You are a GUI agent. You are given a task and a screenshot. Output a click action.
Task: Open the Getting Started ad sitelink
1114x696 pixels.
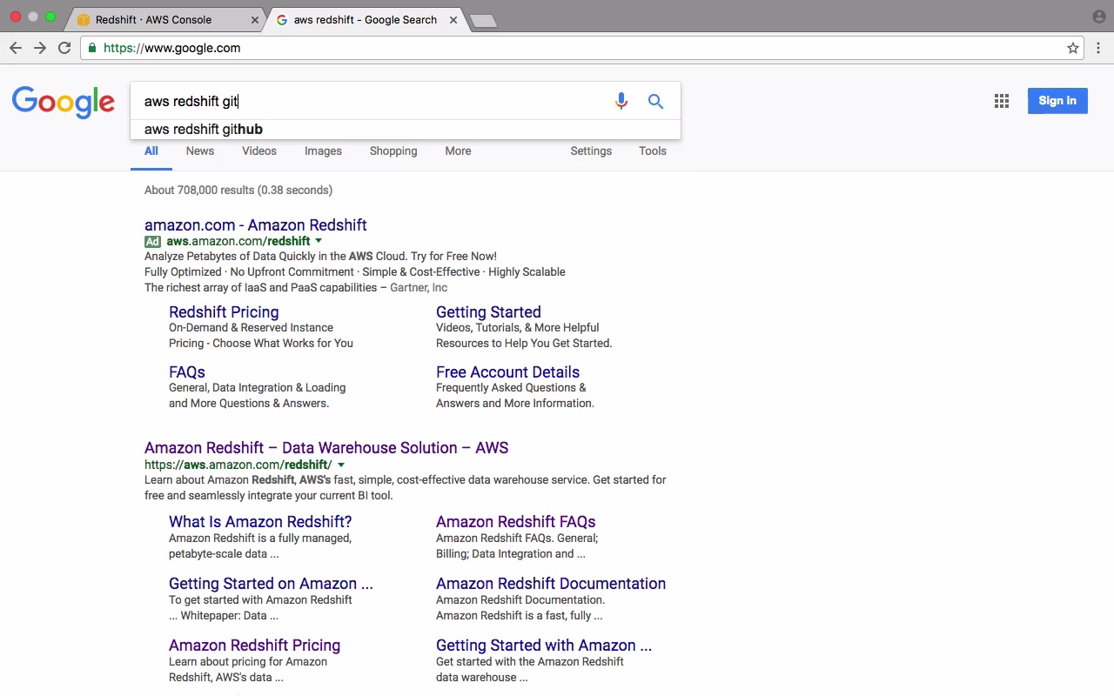[488, 312]
